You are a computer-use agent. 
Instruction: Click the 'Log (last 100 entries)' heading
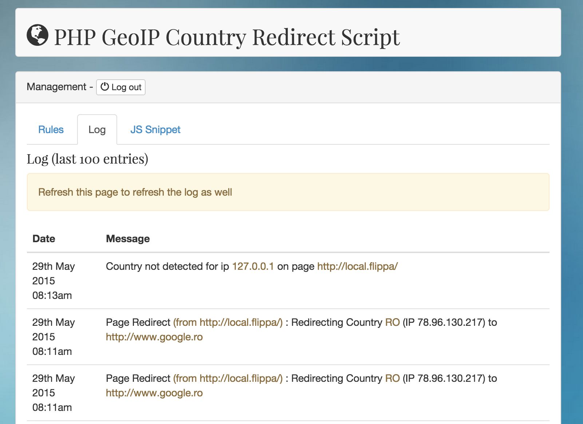pos(87,159)
